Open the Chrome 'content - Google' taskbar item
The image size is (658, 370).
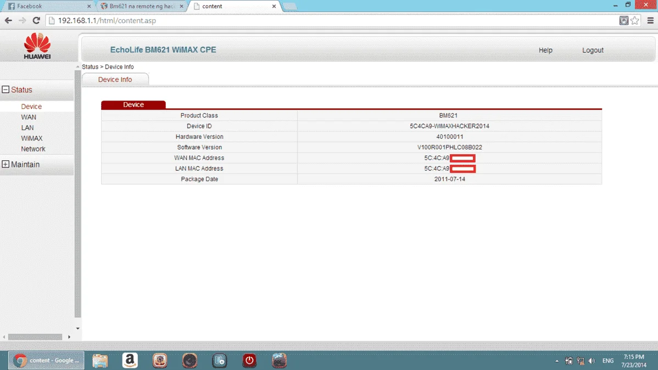pyautogui.click(x=46, y=360)
